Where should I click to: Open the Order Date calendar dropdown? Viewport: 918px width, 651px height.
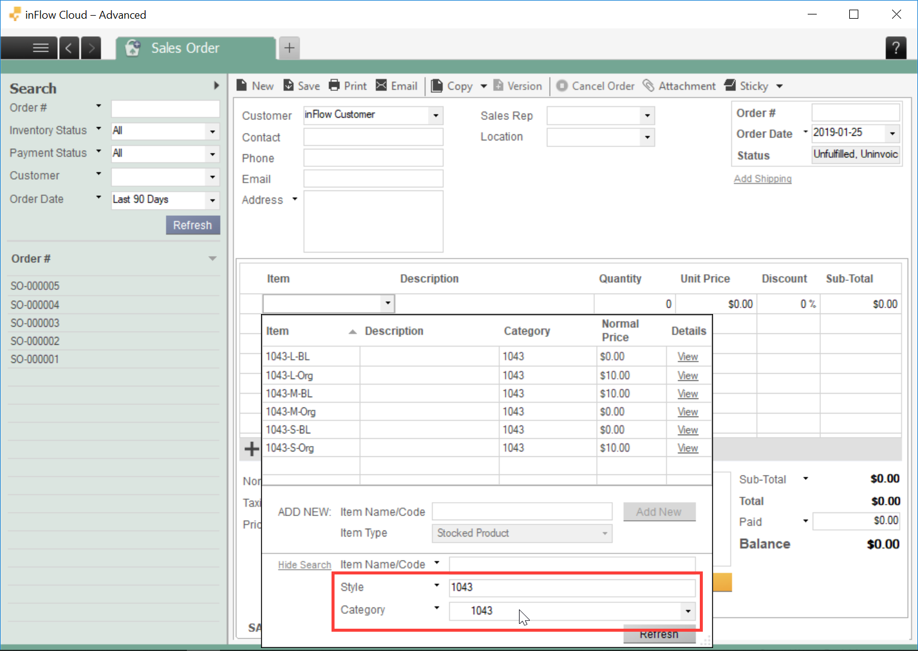pos(893,133)
